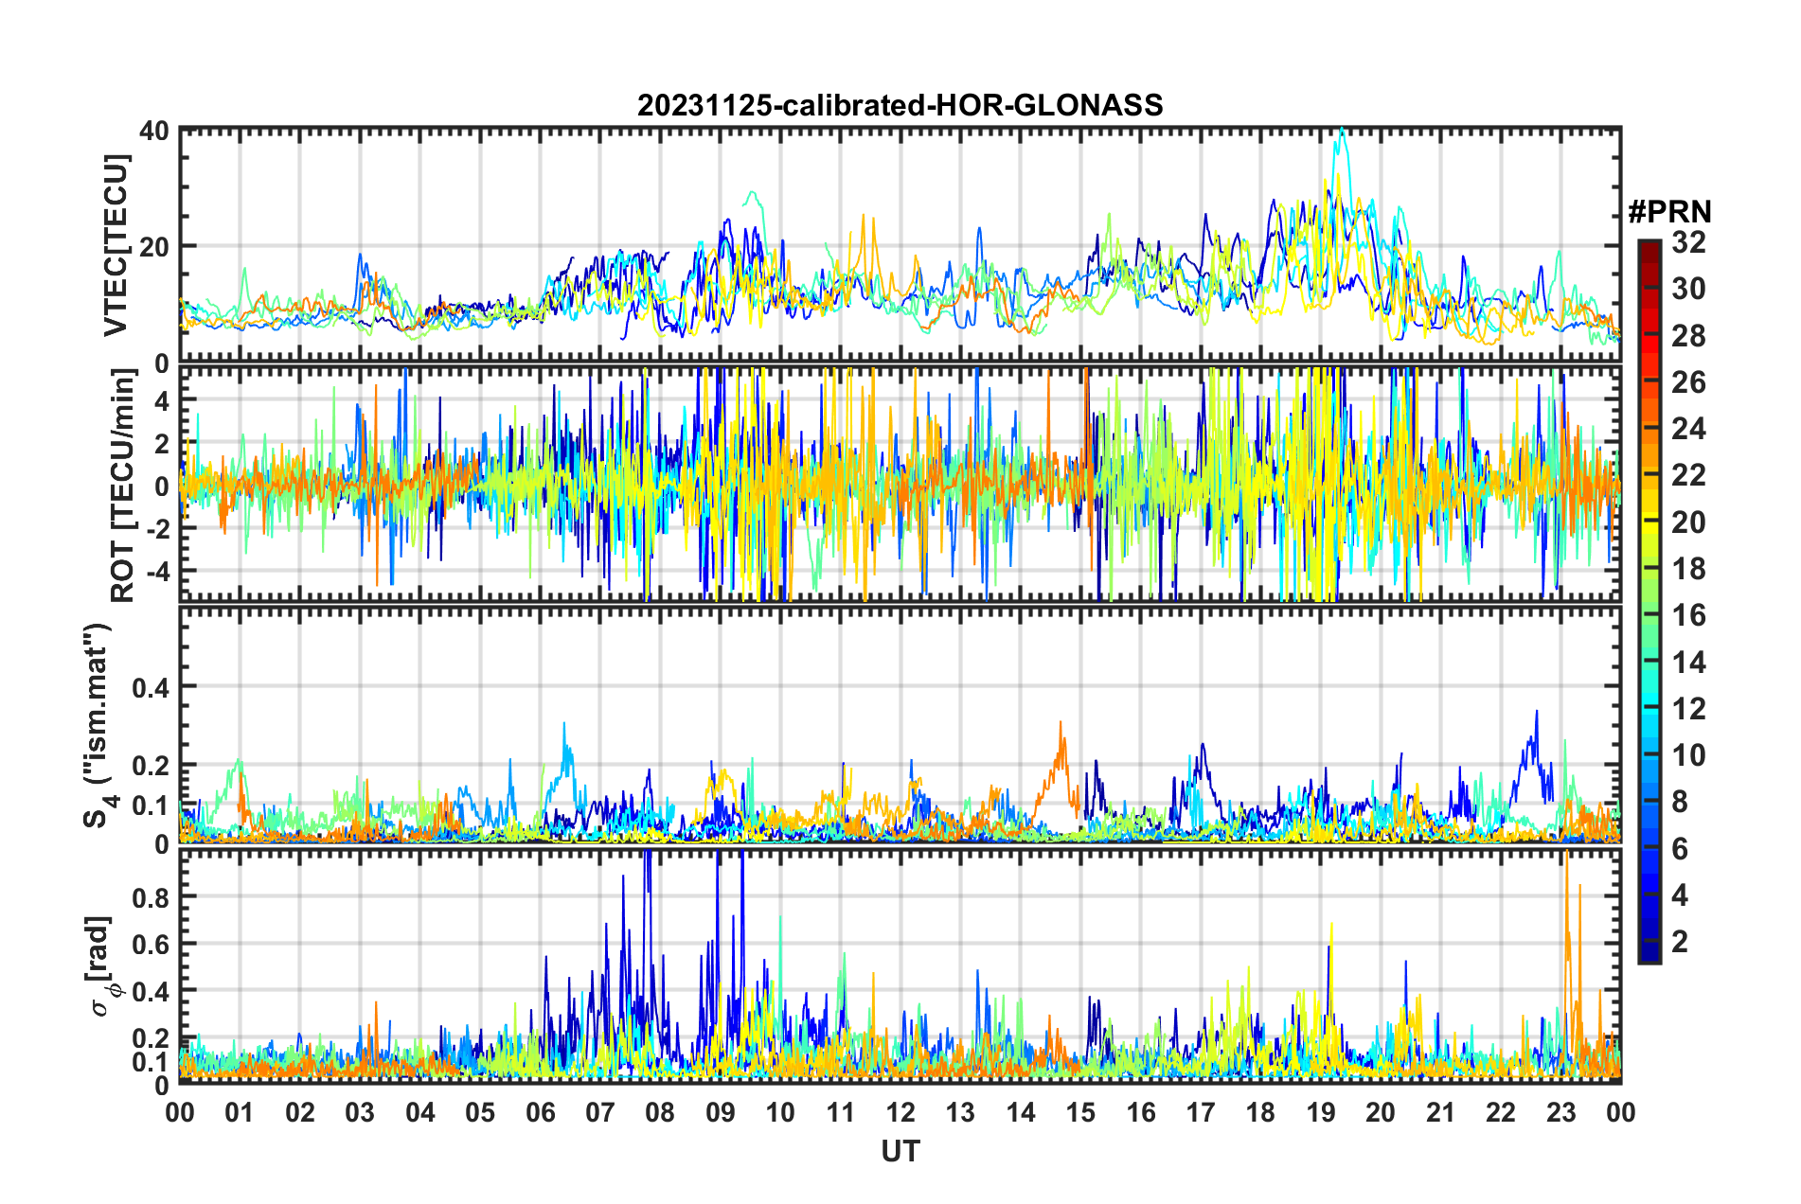This screenshot has height=1204, width=1801.
Task: Click the 24 tick label on PRN colorbar
Action: pos(1688,429)
